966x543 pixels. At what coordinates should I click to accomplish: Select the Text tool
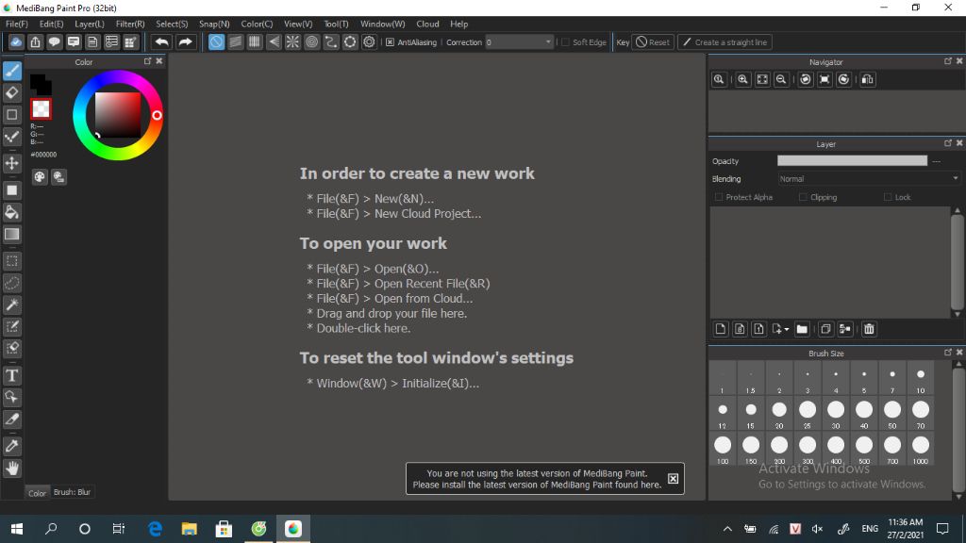click(11, 375)
